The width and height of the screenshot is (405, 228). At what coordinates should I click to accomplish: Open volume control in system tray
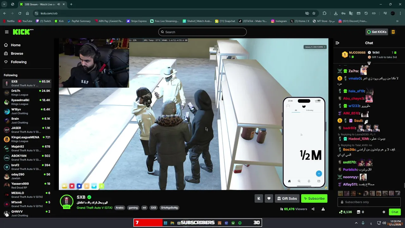click(384, 223)
